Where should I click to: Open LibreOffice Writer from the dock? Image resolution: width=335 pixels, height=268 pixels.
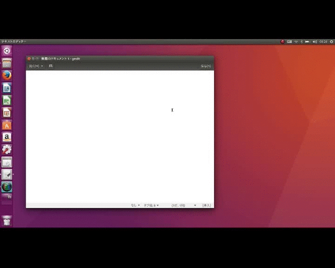pos(7,88)
